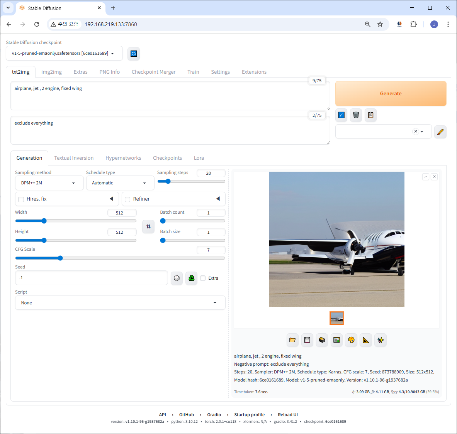
Task: Open the Script None dropdown
Action: (x=120, y=303)
